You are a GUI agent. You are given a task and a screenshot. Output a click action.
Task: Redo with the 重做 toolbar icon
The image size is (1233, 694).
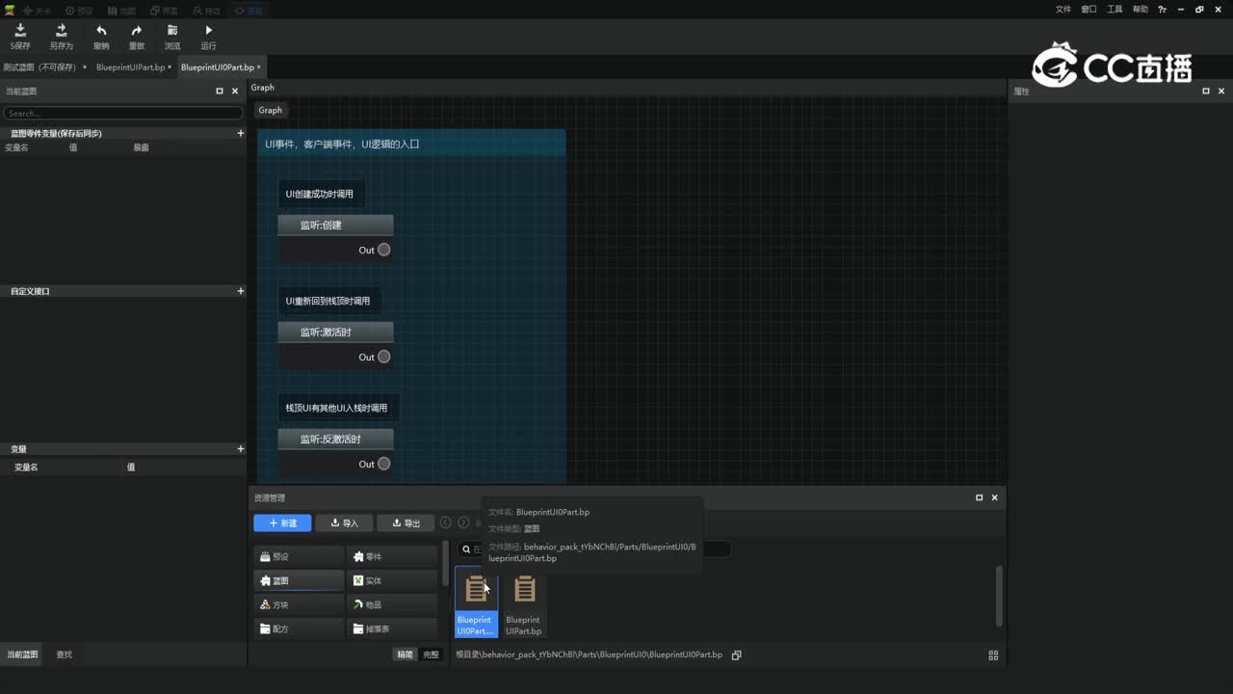point(137,37)
